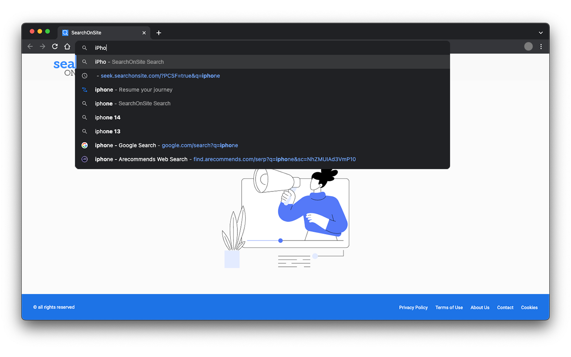The width and height of the screenshot is (571, 357).
Task: Click the Arecommends favicon in the last suggestion
Action: 84,159
